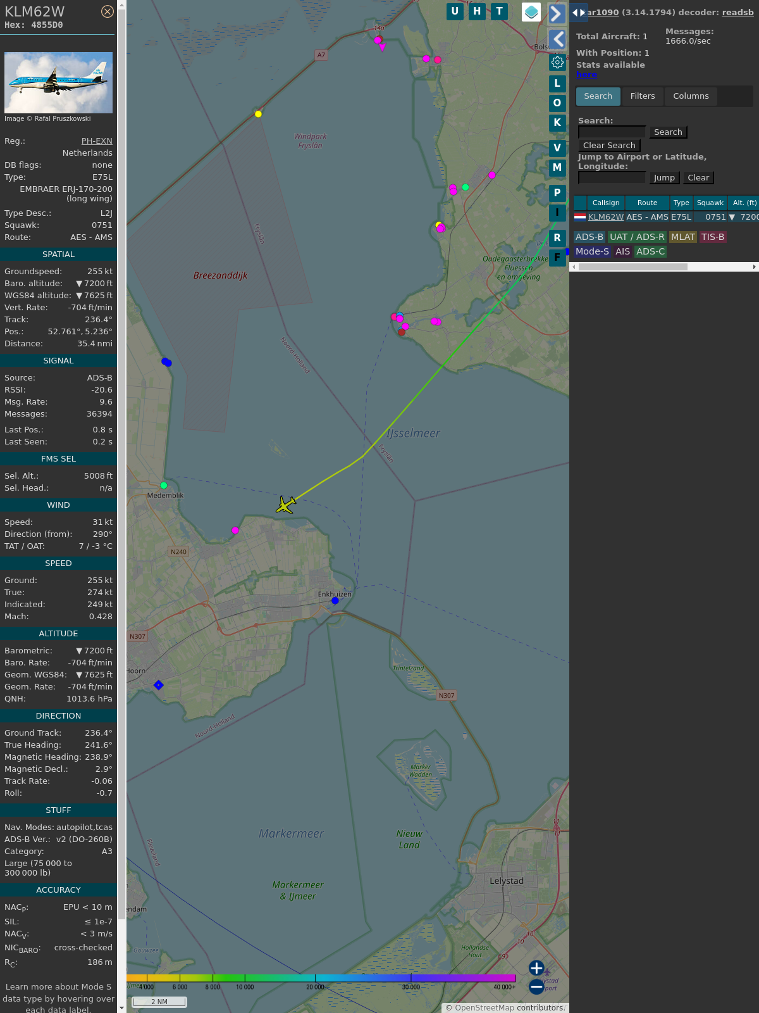Switch to the Columns tab
Image resolution: width=759 pixels, height=1013 pixels.
click(x=691, y=96)
